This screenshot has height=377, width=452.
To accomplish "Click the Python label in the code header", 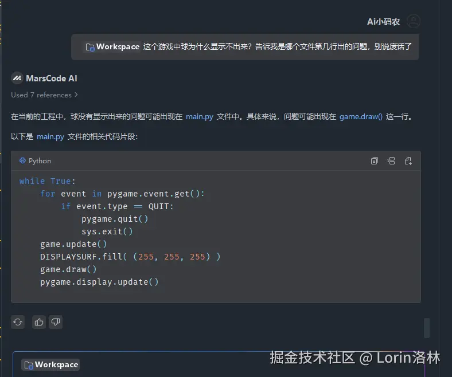I will [x=40, y=160].
